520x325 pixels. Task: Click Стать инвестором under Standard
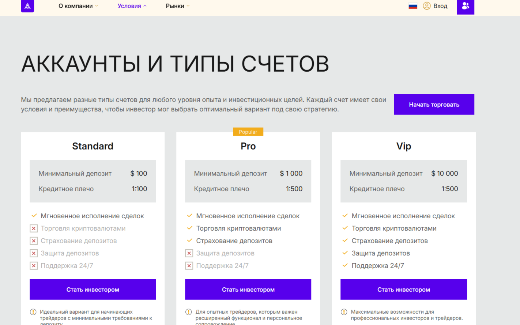click(x=93, y=290)
